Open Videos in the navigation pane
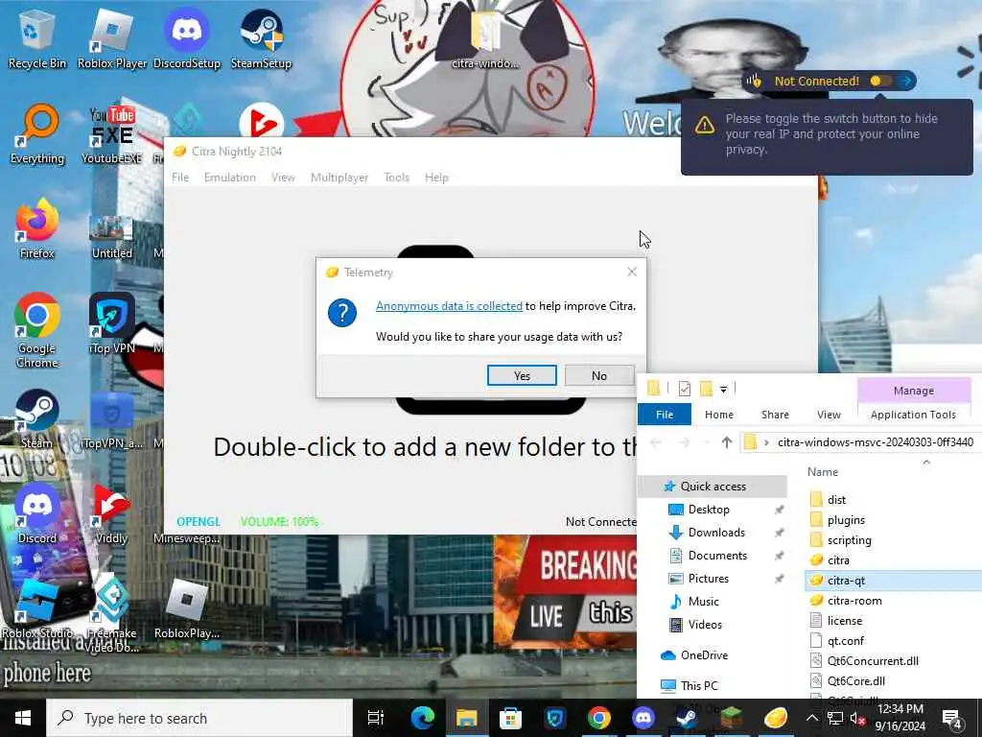 pos(705,625)
